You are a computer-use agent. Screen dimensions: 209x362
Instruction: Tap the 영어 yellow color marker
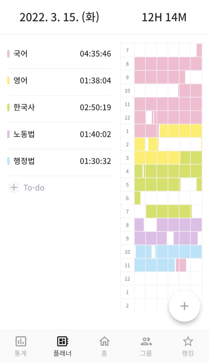tap(8, 81)
